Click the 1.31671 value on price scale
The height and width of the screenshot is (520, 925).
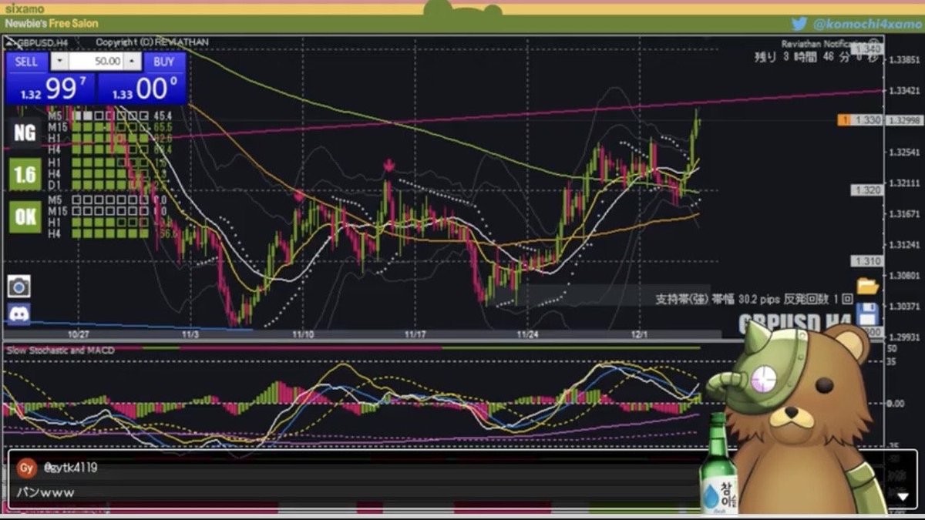[x=903, y=213]
